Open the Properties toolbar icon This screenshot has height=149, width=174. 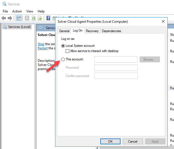[27, 18]
